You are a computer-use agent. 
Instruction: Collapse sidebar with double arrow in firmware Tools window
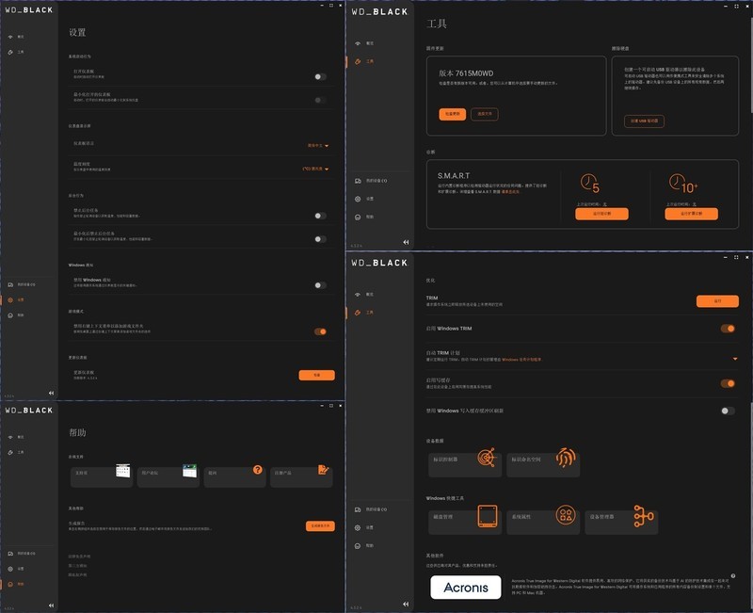pos(406,243)
